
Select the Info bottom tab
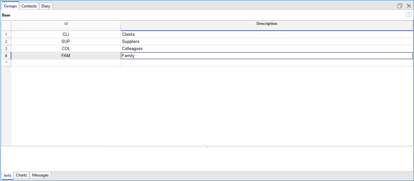(x=7, y=176)
